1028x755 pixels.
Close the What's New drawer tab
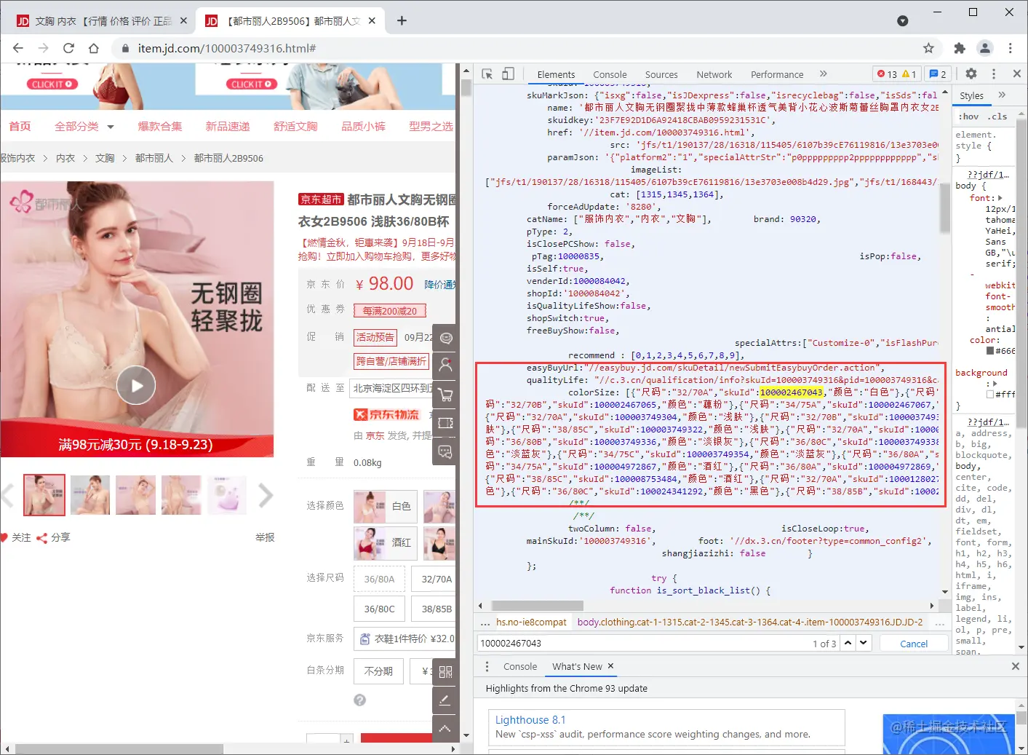(610, 666)
